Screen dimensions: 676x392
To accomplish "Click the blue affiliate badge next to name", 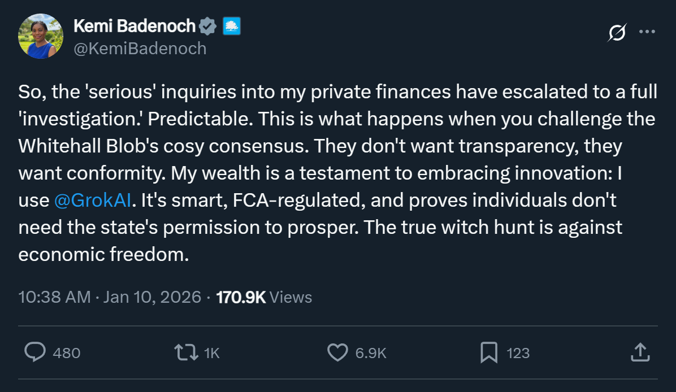I will [x=232, y=25].
